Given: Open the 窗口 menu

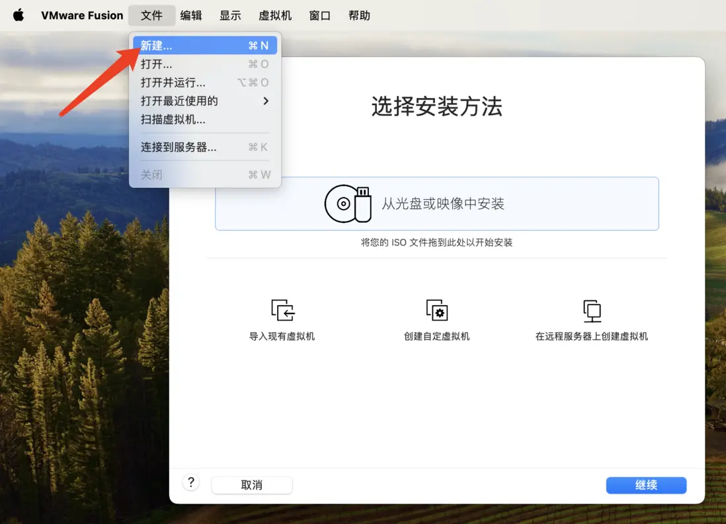Looking at the screenshot, I should coord(320,15).
